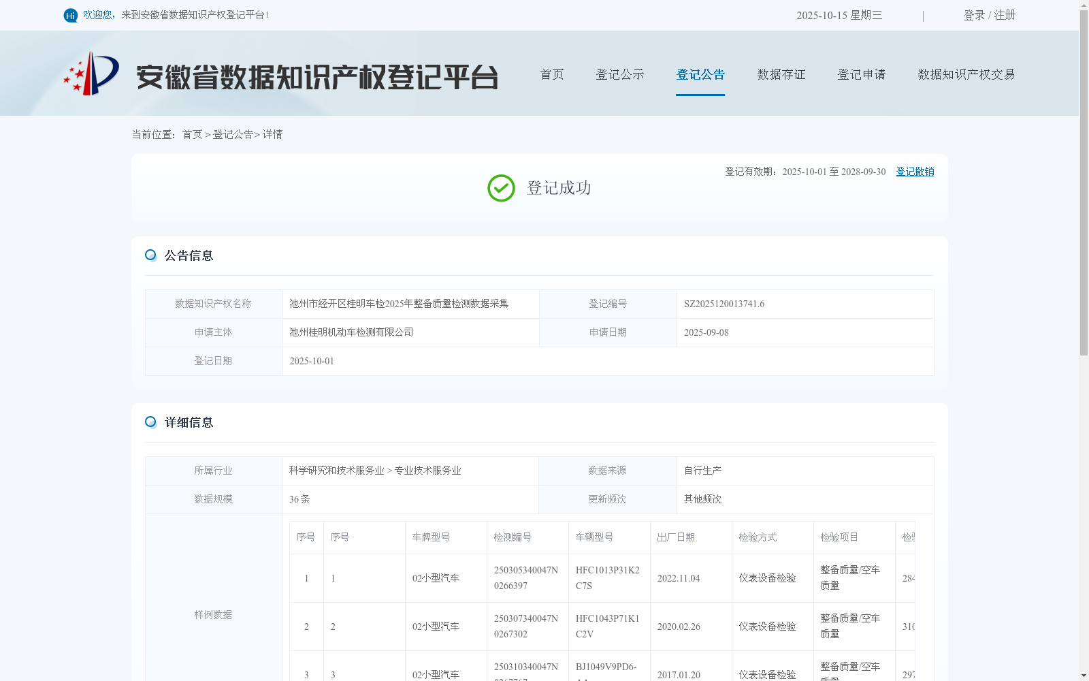Click the platform logo emblem
The image size is (1089, 681).
(91, 74)
